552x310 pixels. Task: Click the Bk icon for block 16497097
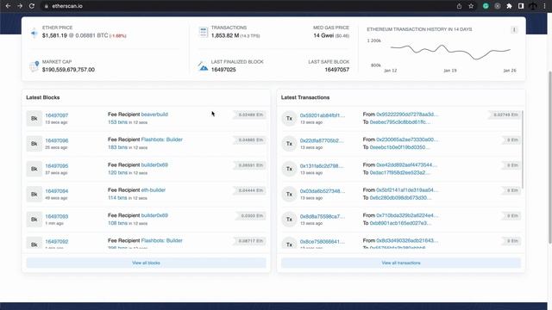[34, 119]
